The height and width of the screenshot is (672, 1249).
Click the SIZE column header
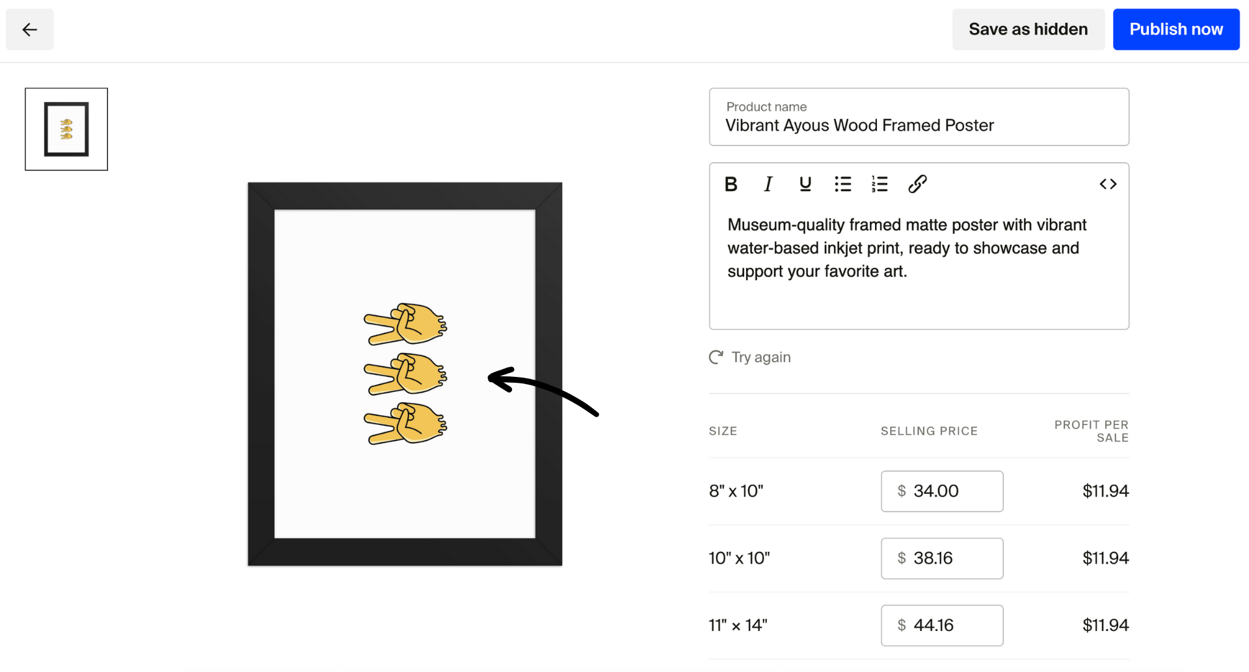click(x=723, y=430)
